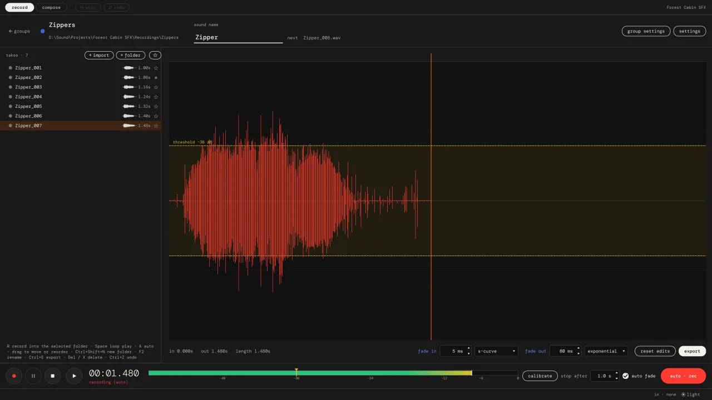Star the Zipper_004 take
Image resolution: width=712 pixels, height=400 pixels.
[x=156, y=97]
